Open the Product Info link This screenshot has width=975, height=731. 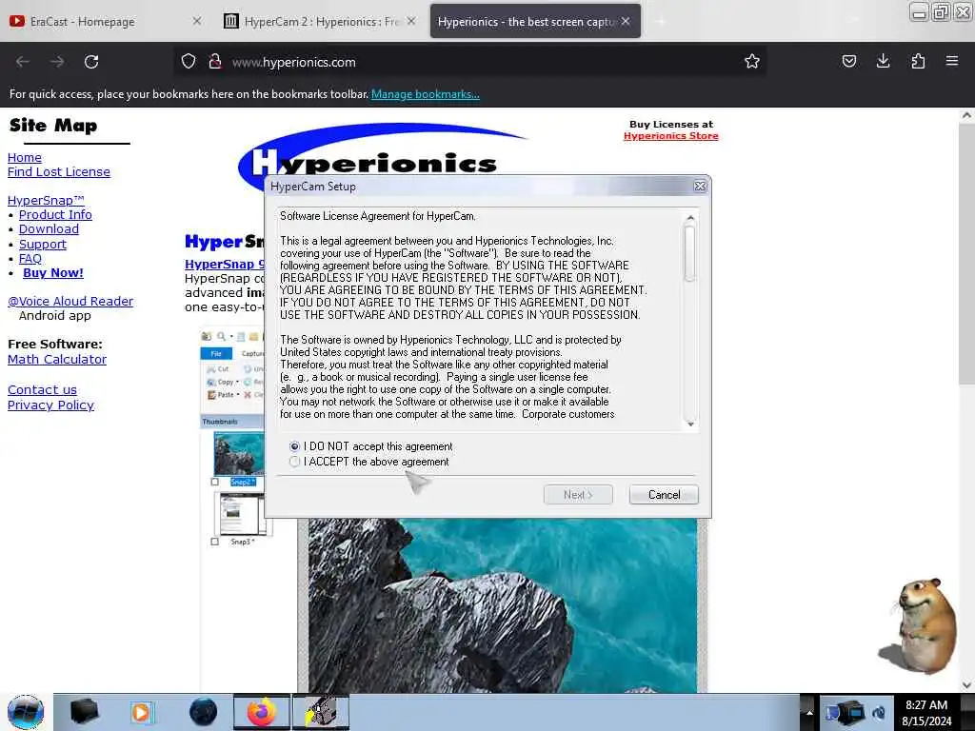click(55, 214)
